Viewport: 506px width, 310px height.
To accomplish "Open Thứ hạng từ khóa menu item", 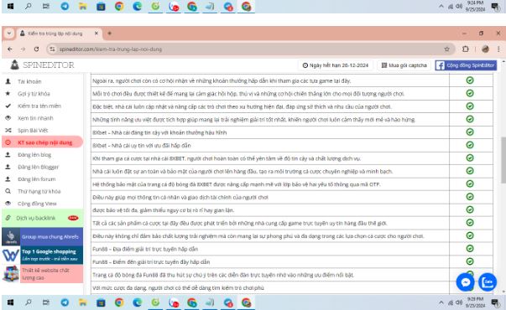I will click(x=39, y=191).
